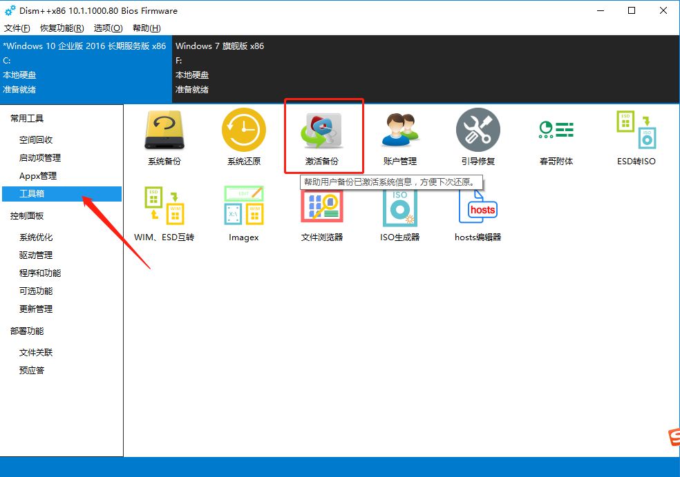Open 可选功能 in the sidebar
The height and width of the screenshot is (477, 680).
[35, 291]
